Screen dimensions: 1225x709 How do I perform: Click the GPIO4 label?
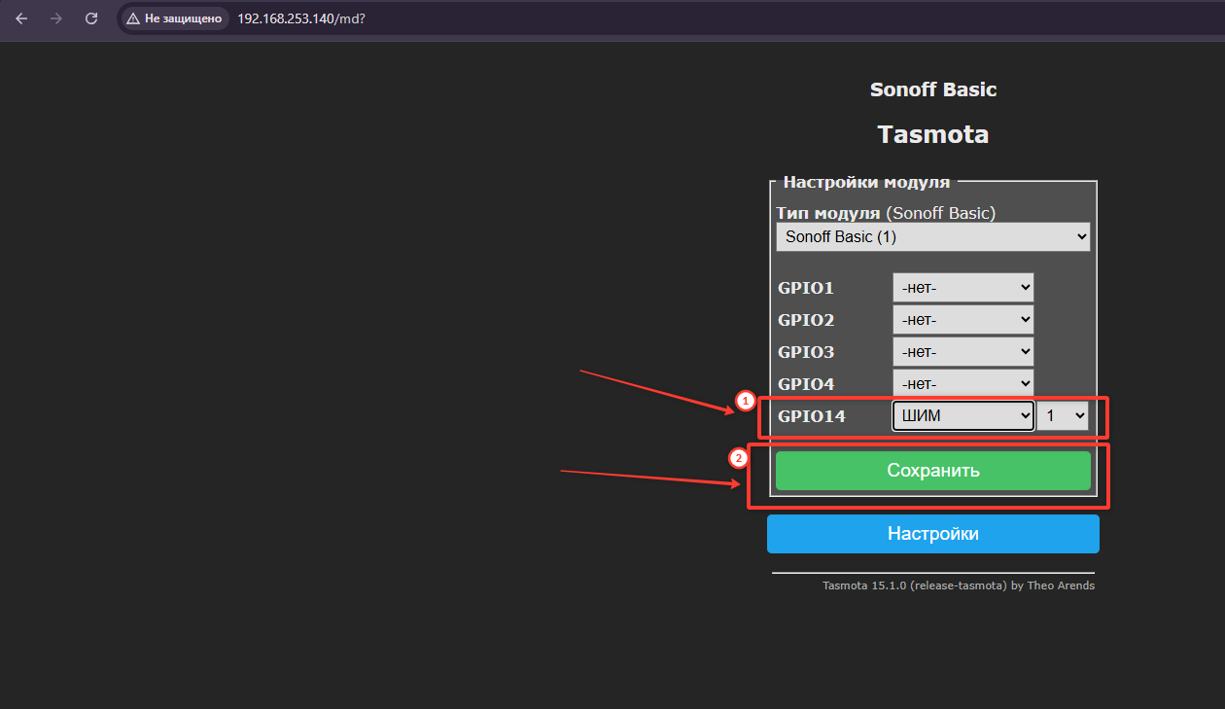[806, 384]
